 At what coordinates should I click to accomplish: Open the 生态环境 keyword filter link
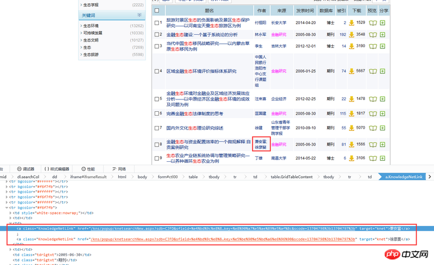click(91, 26)
